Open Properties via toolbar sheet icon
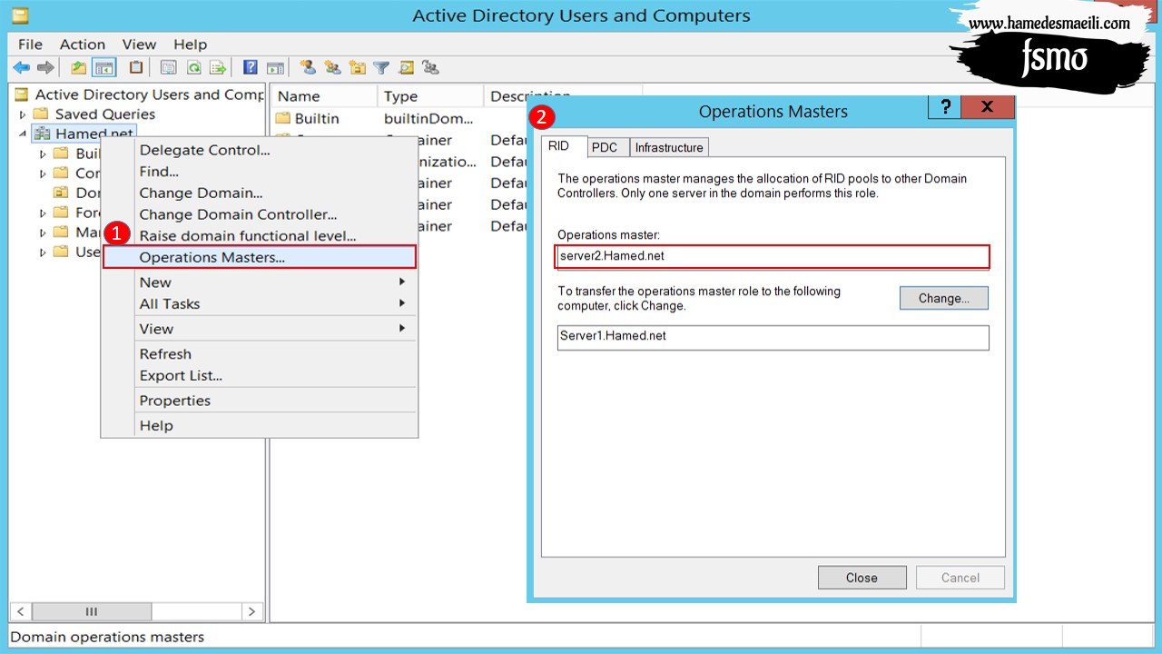 coord(168,67)
